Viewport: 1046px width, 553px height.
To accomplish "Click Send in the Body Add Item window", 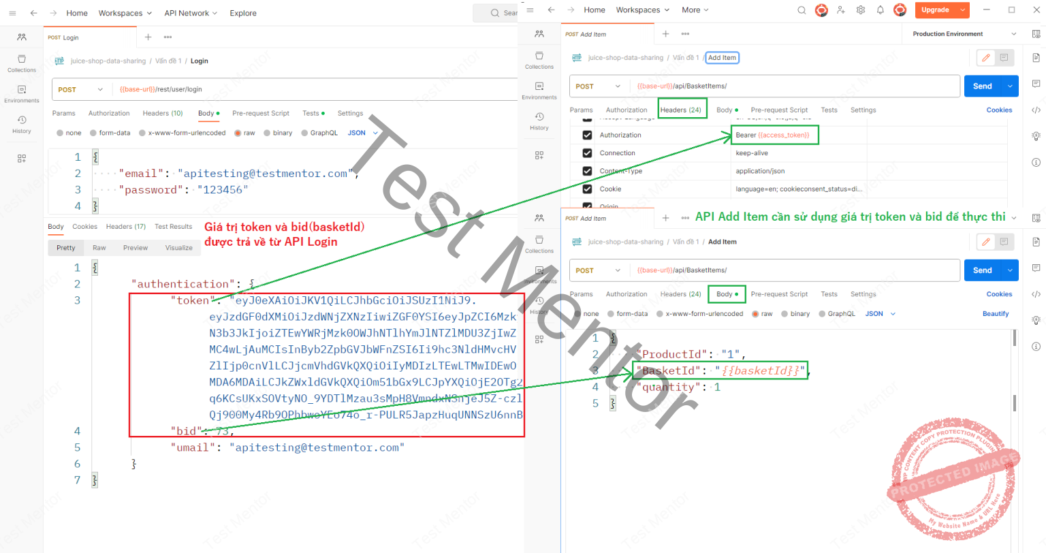I will pyautogui.click(x=983, y=270).
